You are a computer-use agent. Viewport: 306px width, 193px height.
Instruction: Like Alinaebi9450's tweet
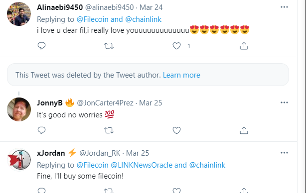pos(176,46)
